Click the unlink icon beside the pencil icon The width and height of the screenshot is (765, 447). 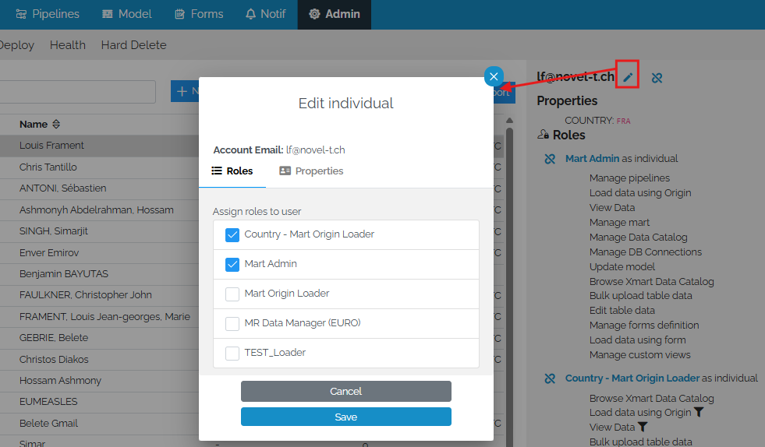[657, 78]
